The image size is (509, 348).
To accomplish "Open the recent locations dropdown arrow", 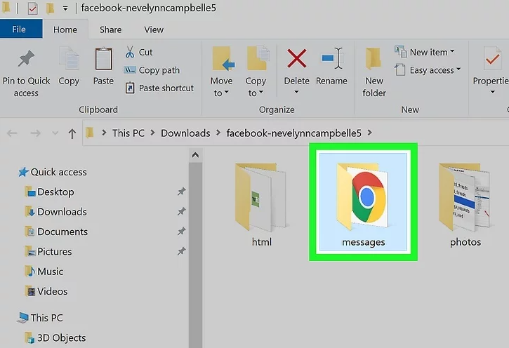I will click(x=55, y=133).
